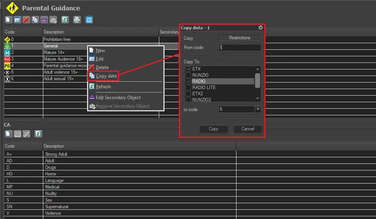Click the Print icon in the top toolbar
Image resolution: width=376 pixels, height=219 pixels.
point(77,20)
